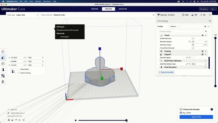The image size is (218, 123).
Task: Toggle the Enable Retraction checkbox
Action: 193,38
